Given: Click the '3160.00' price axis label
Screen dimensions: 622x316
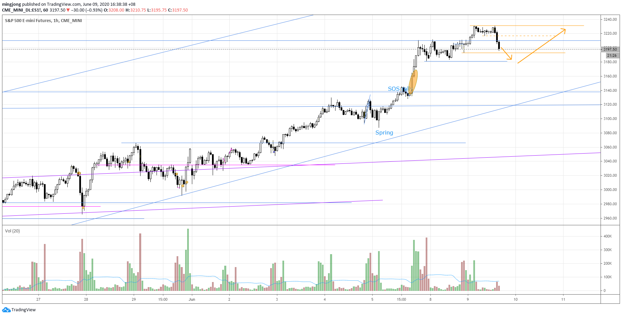Looking at the screenshot, I should coord(610,76).
